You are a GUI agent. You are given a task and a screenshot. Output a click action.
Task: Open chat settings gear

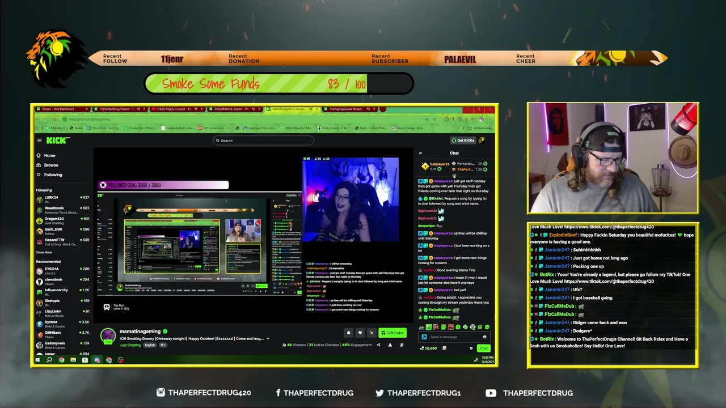point(471,348)
